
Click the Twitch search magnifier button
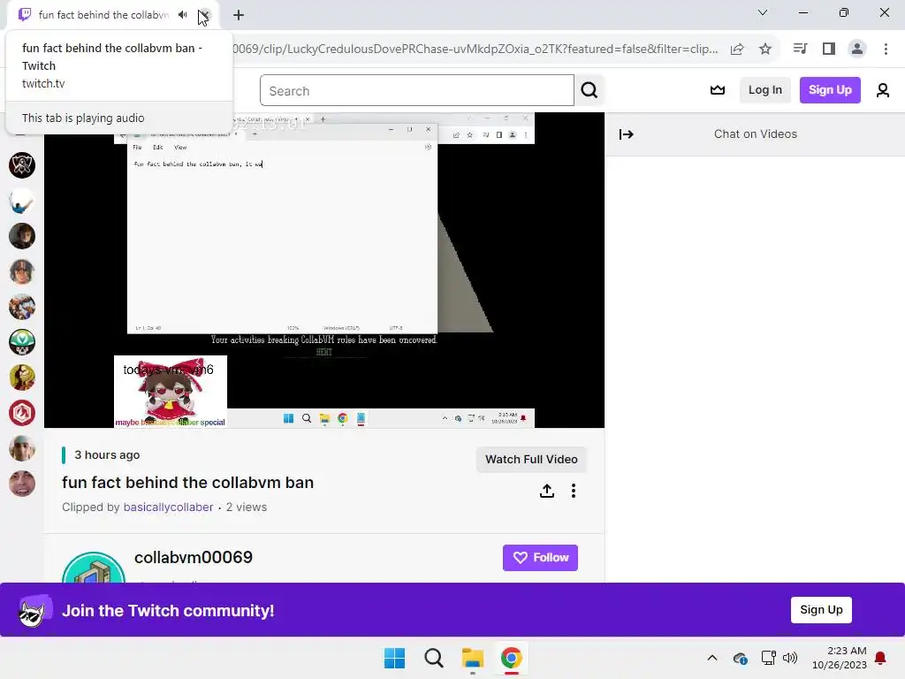point(589,91)
